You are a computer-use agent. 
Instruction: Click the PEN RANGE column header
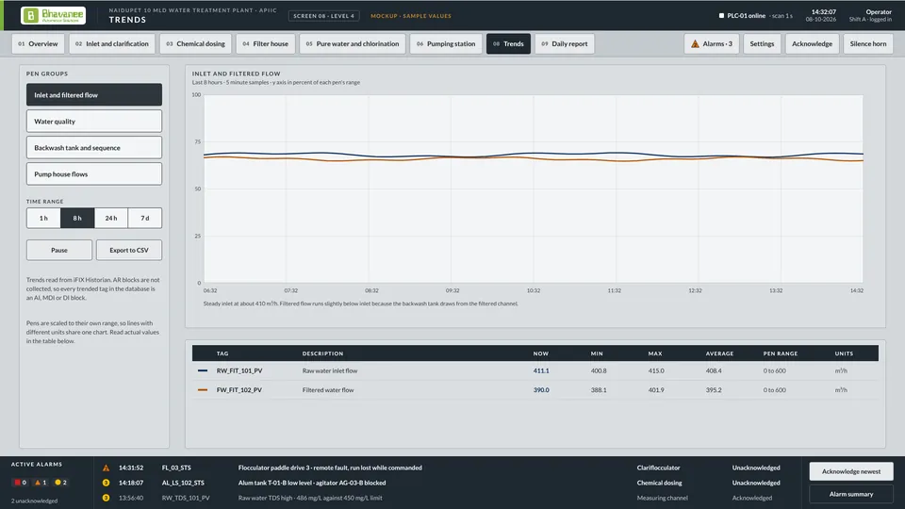click(781, 353)
